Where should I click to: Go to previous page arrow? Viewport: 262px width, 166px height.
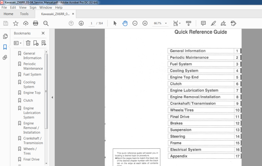tap(71, 23)
